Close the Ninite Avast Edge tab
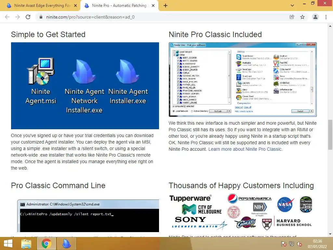The image size is (333, 250). point(75,6)
